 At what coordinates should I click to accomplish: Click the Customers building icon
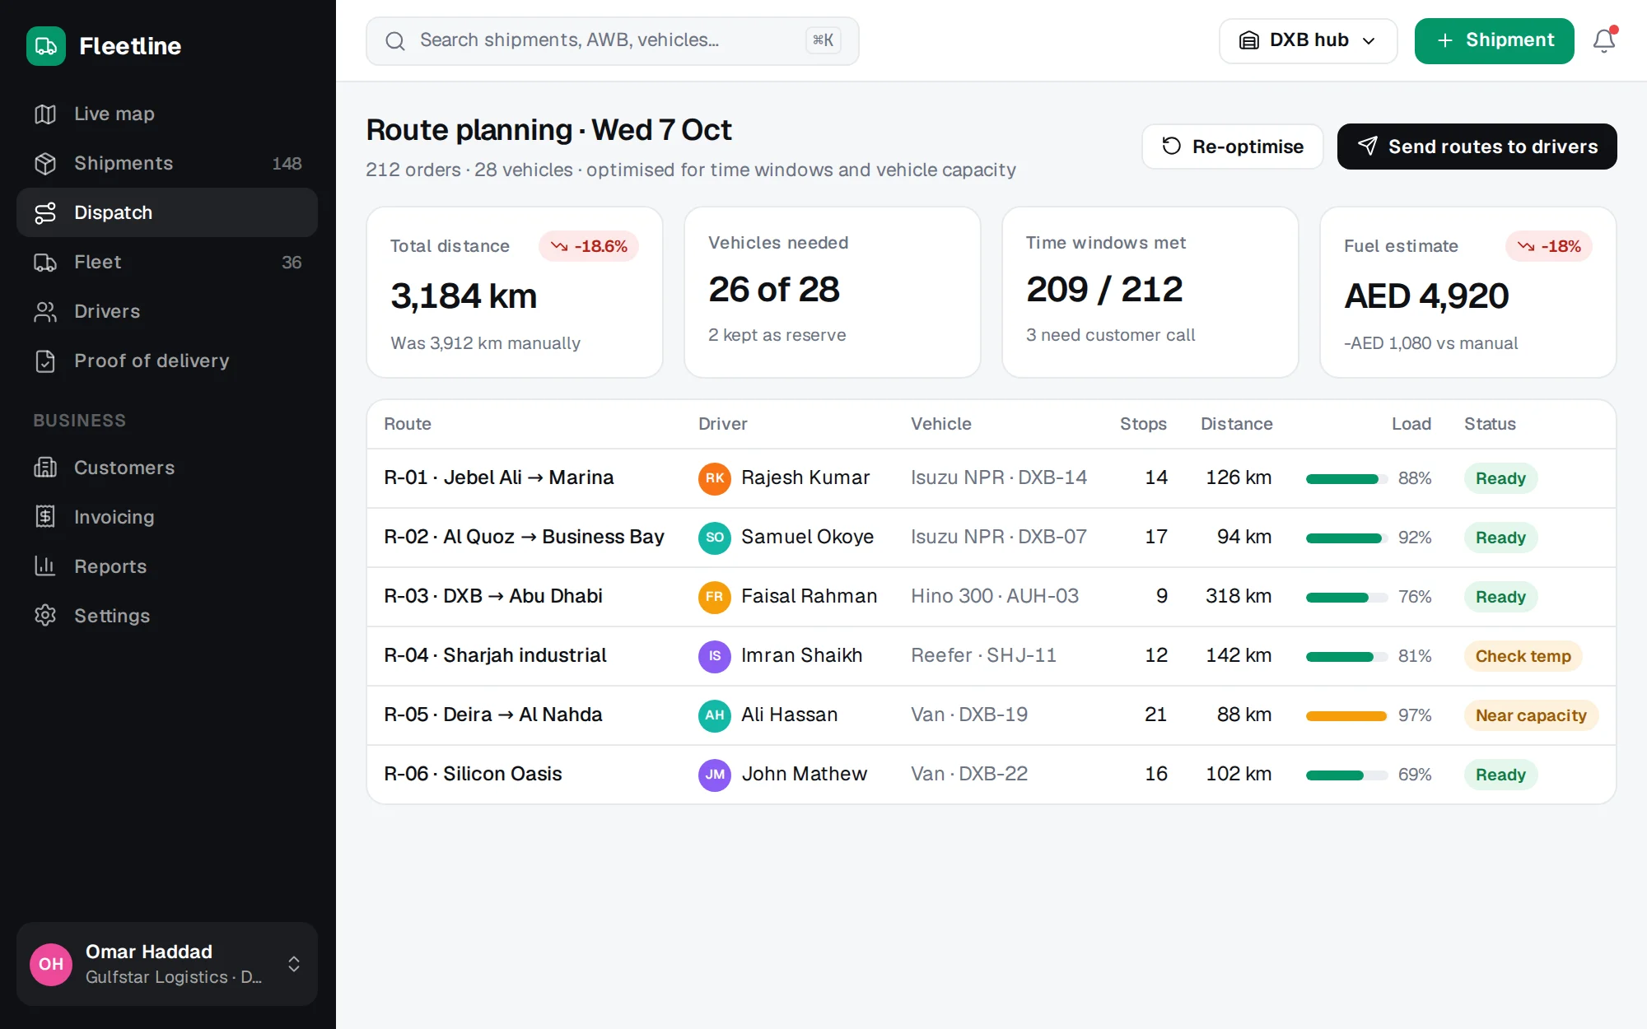click(x=45, y=468)
